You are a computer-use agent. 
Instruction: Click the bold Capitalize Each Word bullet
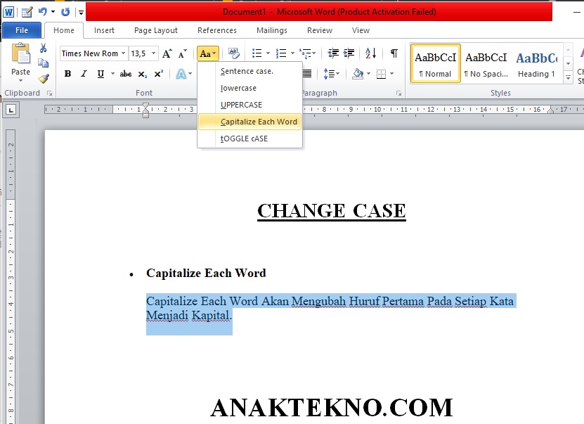206,273
